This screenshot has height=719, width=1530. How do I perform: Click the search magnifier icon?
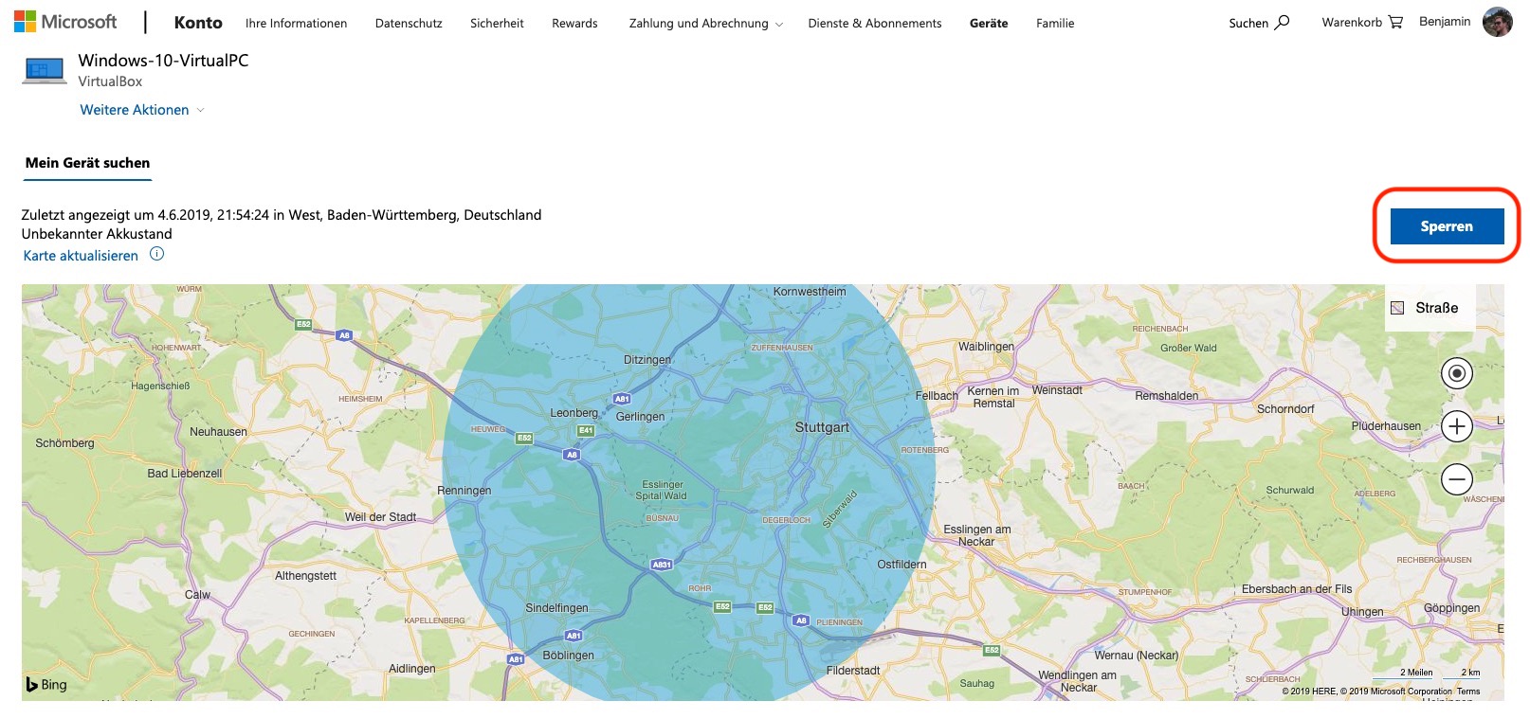[1283, 22]
